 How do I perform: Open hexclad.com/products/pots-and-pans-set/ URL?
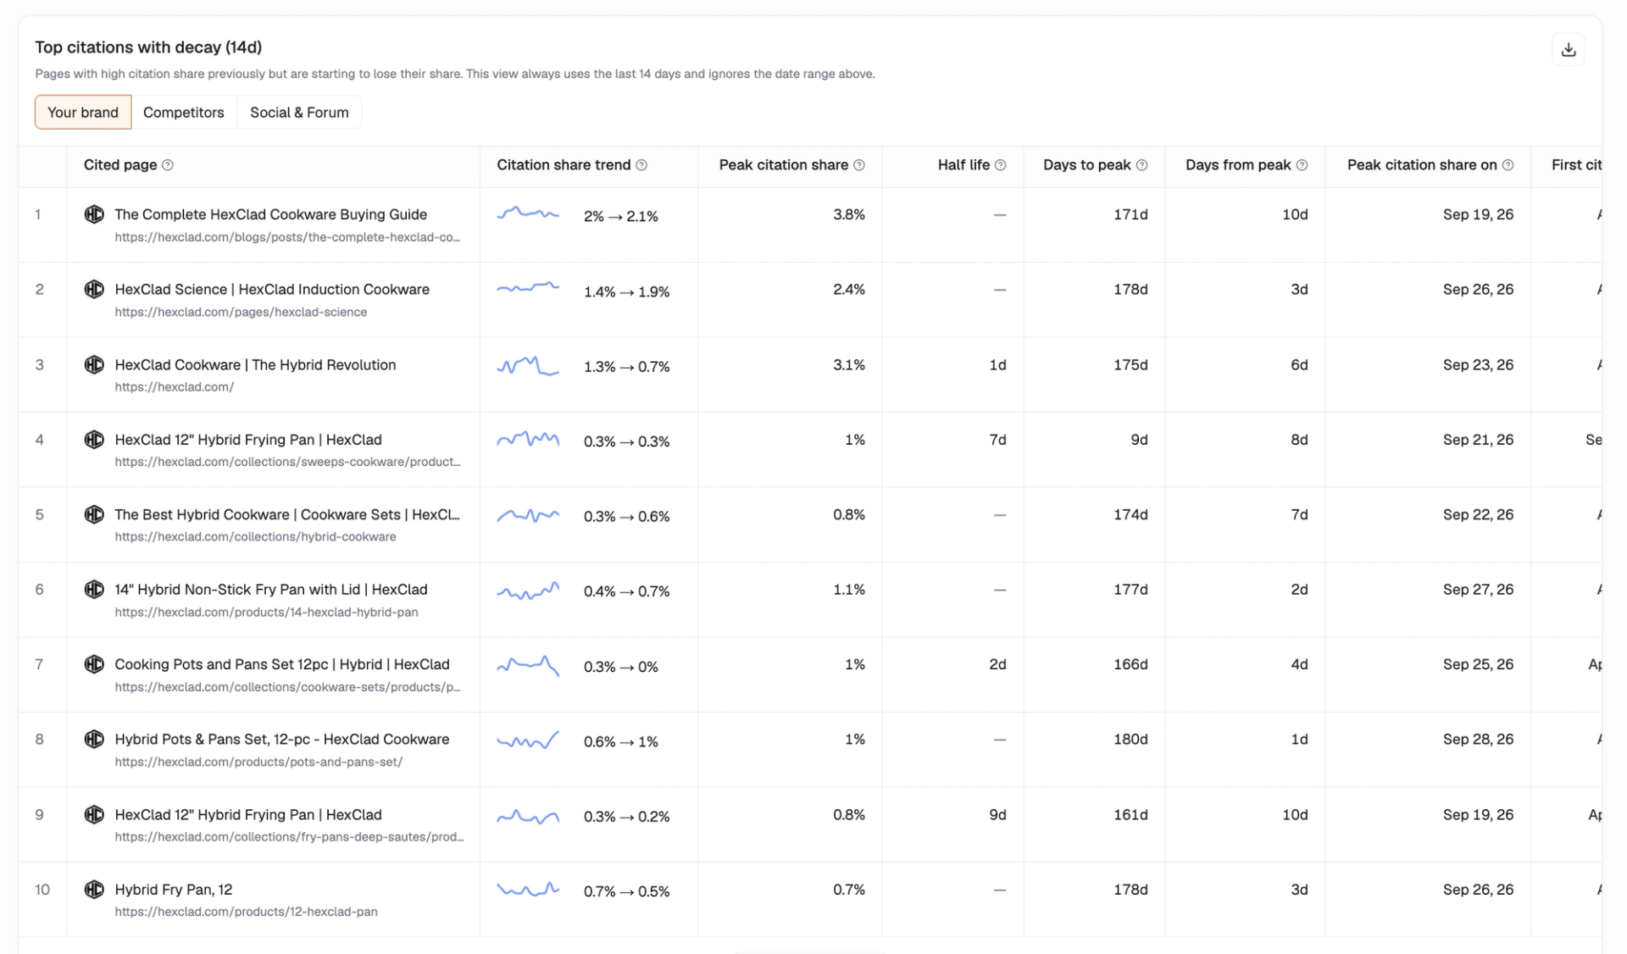pos(258,762)
